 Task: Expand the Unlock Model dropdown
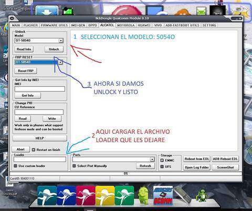pos(61,41)
